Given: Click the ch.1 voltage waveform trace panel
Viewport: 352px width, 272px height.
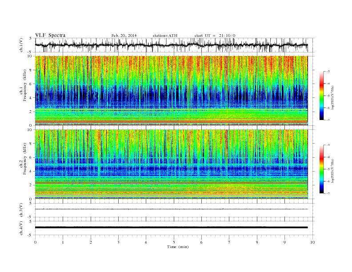Looking at the screenshot, I should tap(175, 45).
